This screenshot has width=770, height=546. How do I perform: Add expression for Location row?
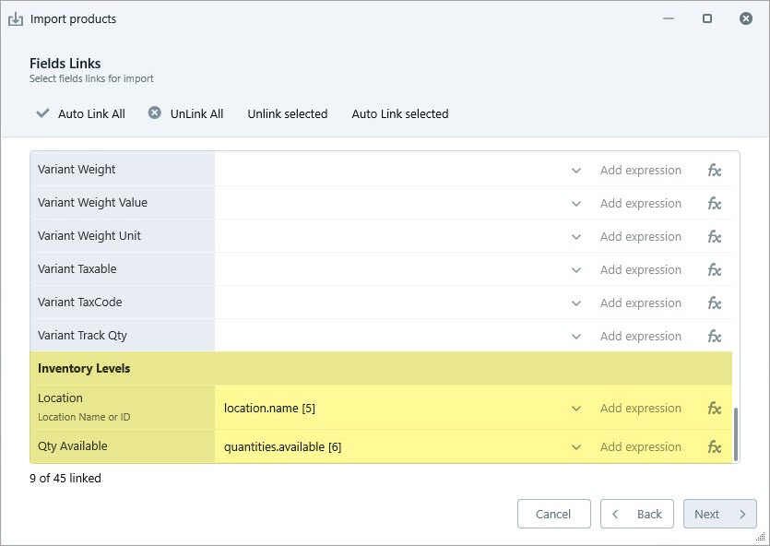[640, 408]
